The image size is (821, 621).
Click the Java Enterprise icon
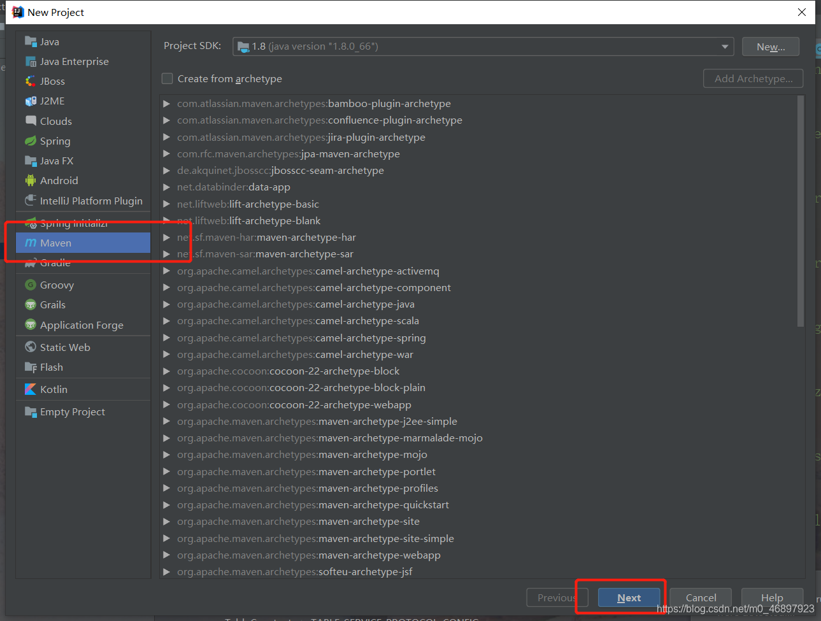[31, 61]
